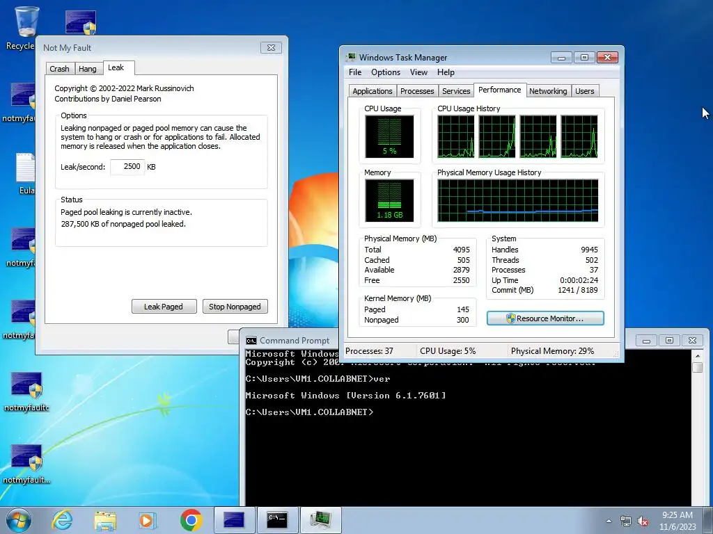Click the muted volume tray icon
Screen dimensions: 713x534
point(643,521)
